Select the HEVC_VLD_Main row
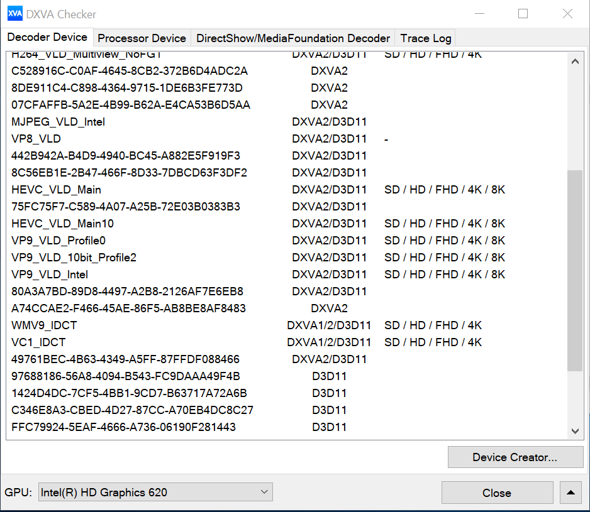Image resolution: width=590 pixels, height=512 pixels. coord(287,190)
